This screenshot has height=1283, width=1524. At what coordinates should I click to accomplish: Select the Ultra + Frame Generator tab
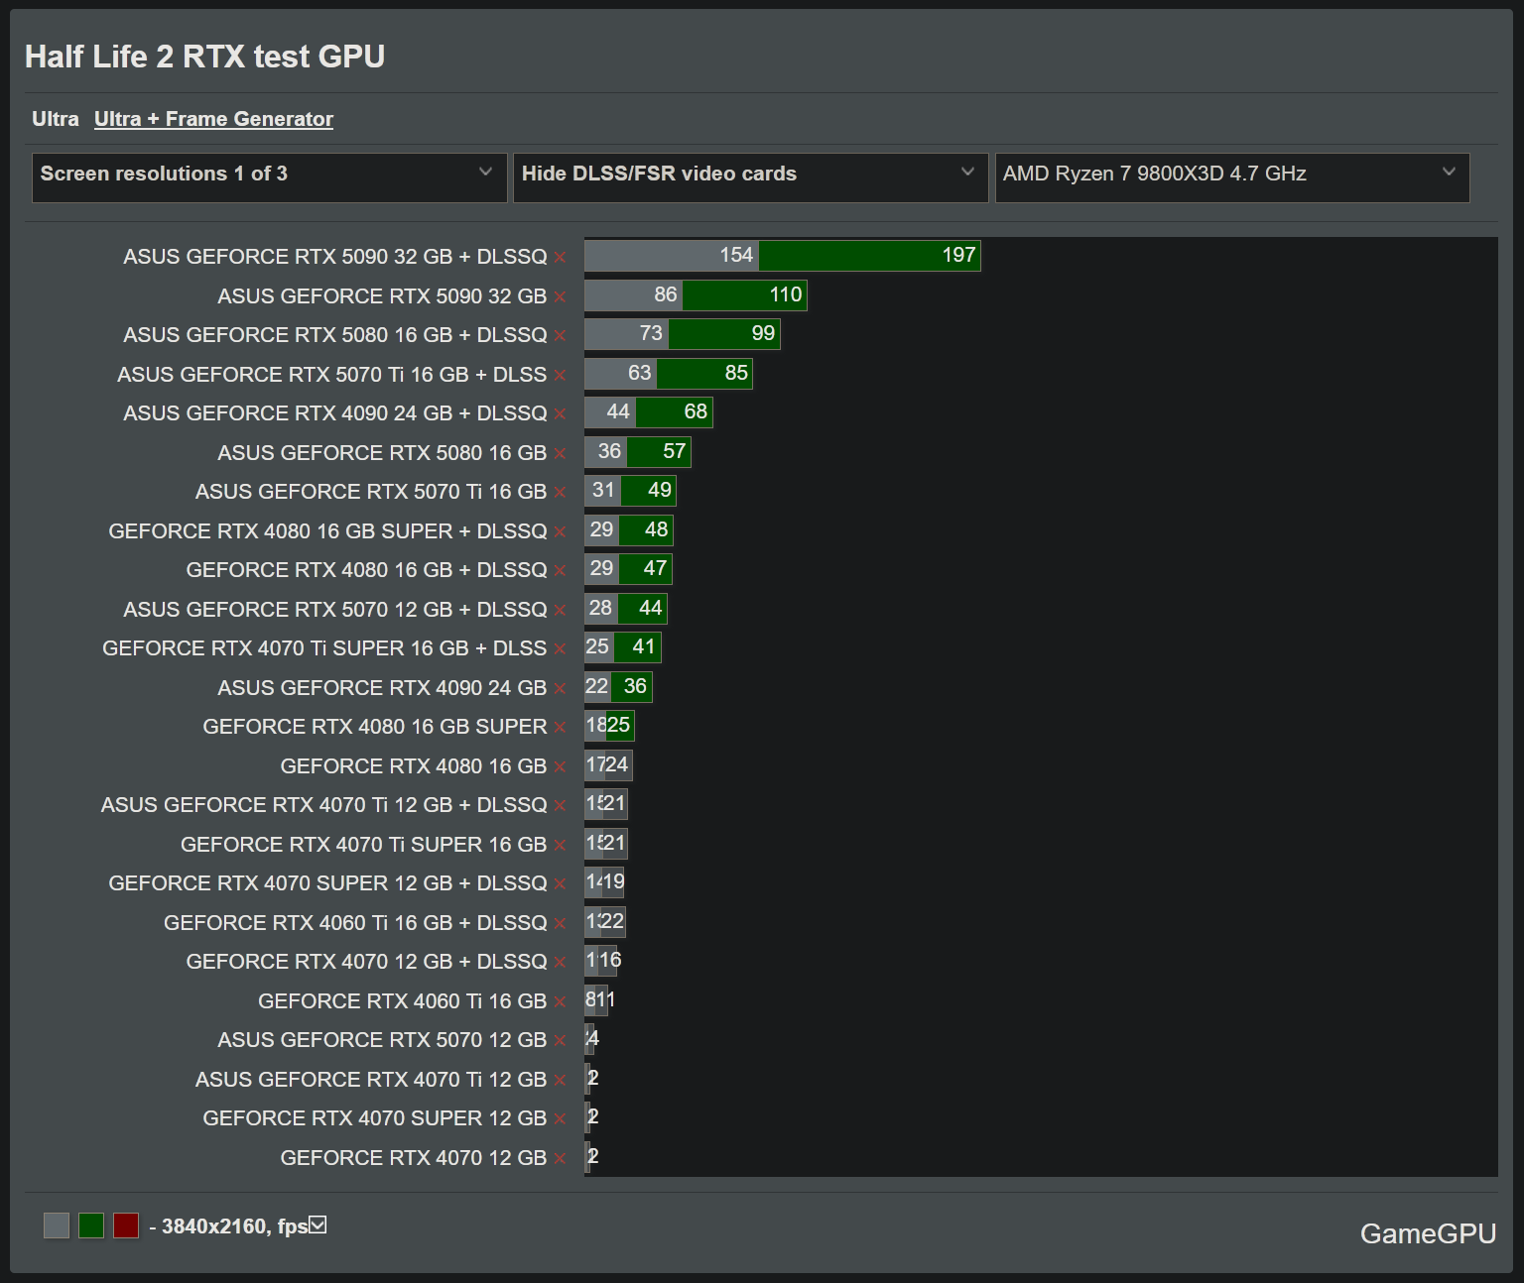(213, 119)
